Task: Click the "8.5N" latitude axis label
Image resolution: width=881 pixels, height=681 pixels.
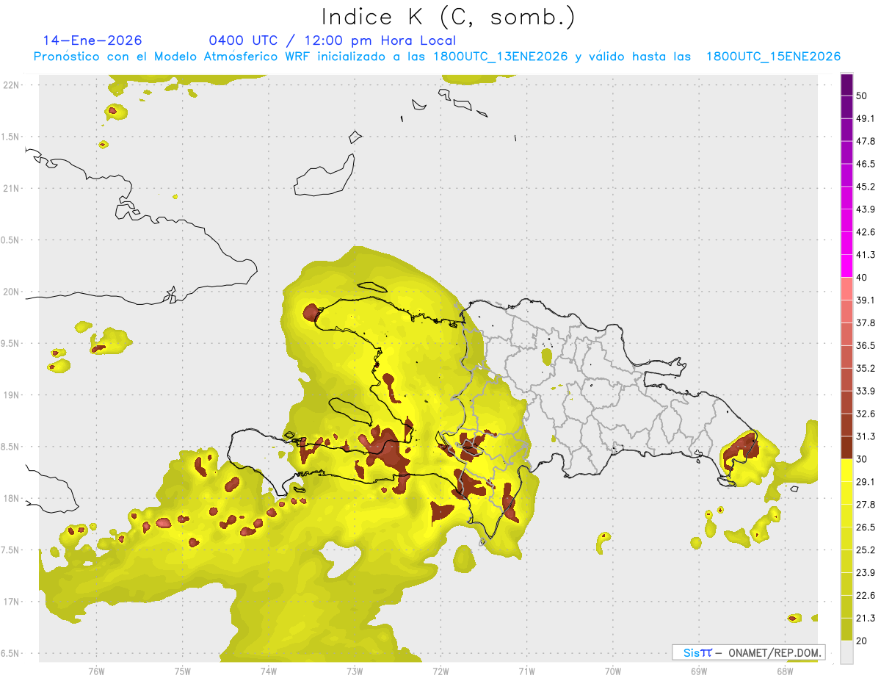Action: pos(10,447)
